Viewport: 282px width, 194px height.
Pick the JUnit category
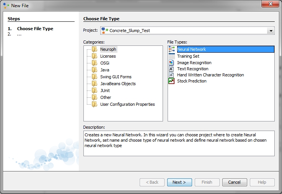[x=105, y=91]
